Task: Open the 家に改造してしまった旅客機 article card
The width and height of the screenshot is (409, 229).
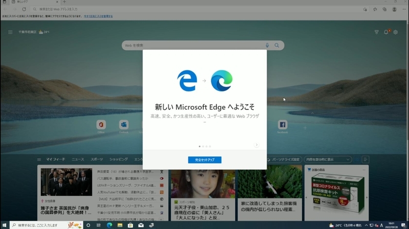Action: point(270,193)
